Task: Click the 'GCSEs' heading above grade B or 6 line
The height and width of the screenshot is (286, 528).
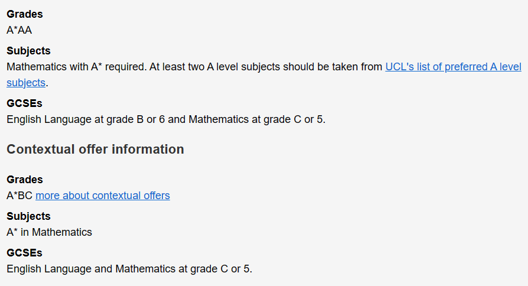Action: point(25,103)
